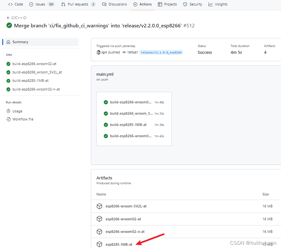Open graph job build-esp8266_wroom_5... 1m 25s
This screenshot has height=248, width=281.
134,113
